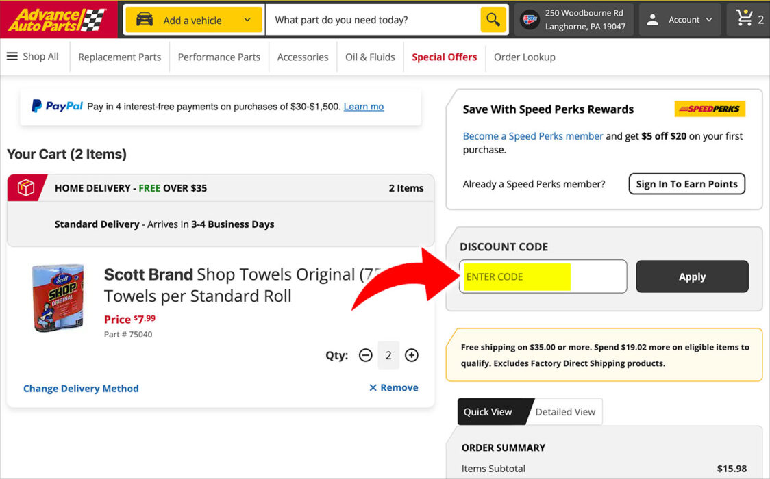Screen dimensions: 770x479
Task: Open the Advance Auto Parts home logo
Action: tap(58, 20)
